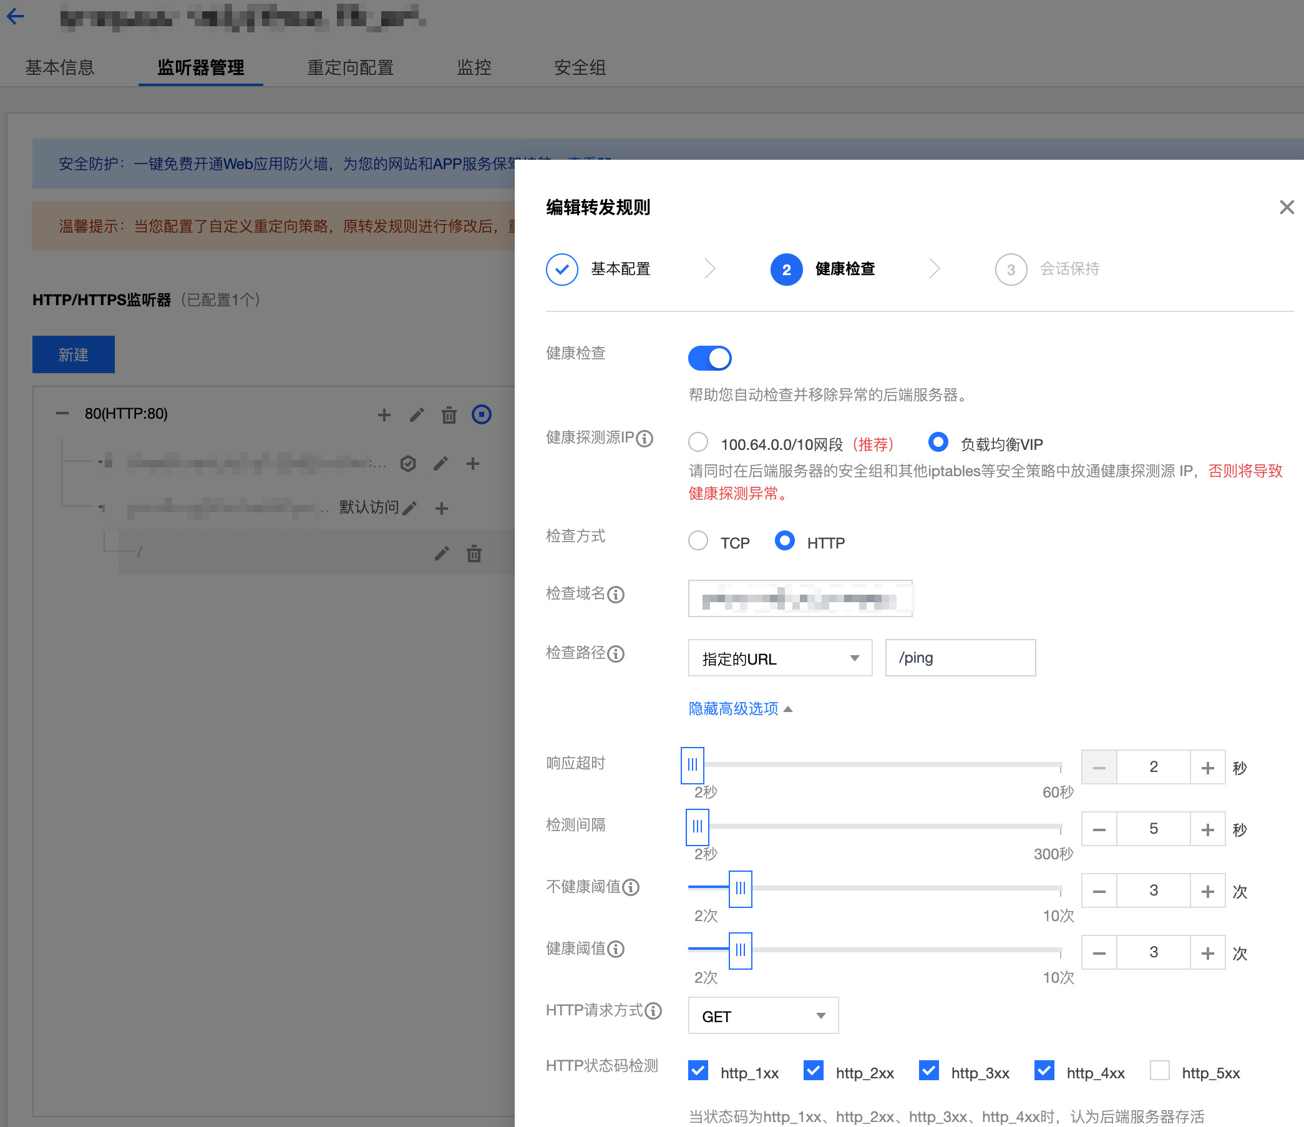Viewport: 1304px width, 1127px height.
Task: Decrease healthy threshold with minus button
Action: point(1099,953)
